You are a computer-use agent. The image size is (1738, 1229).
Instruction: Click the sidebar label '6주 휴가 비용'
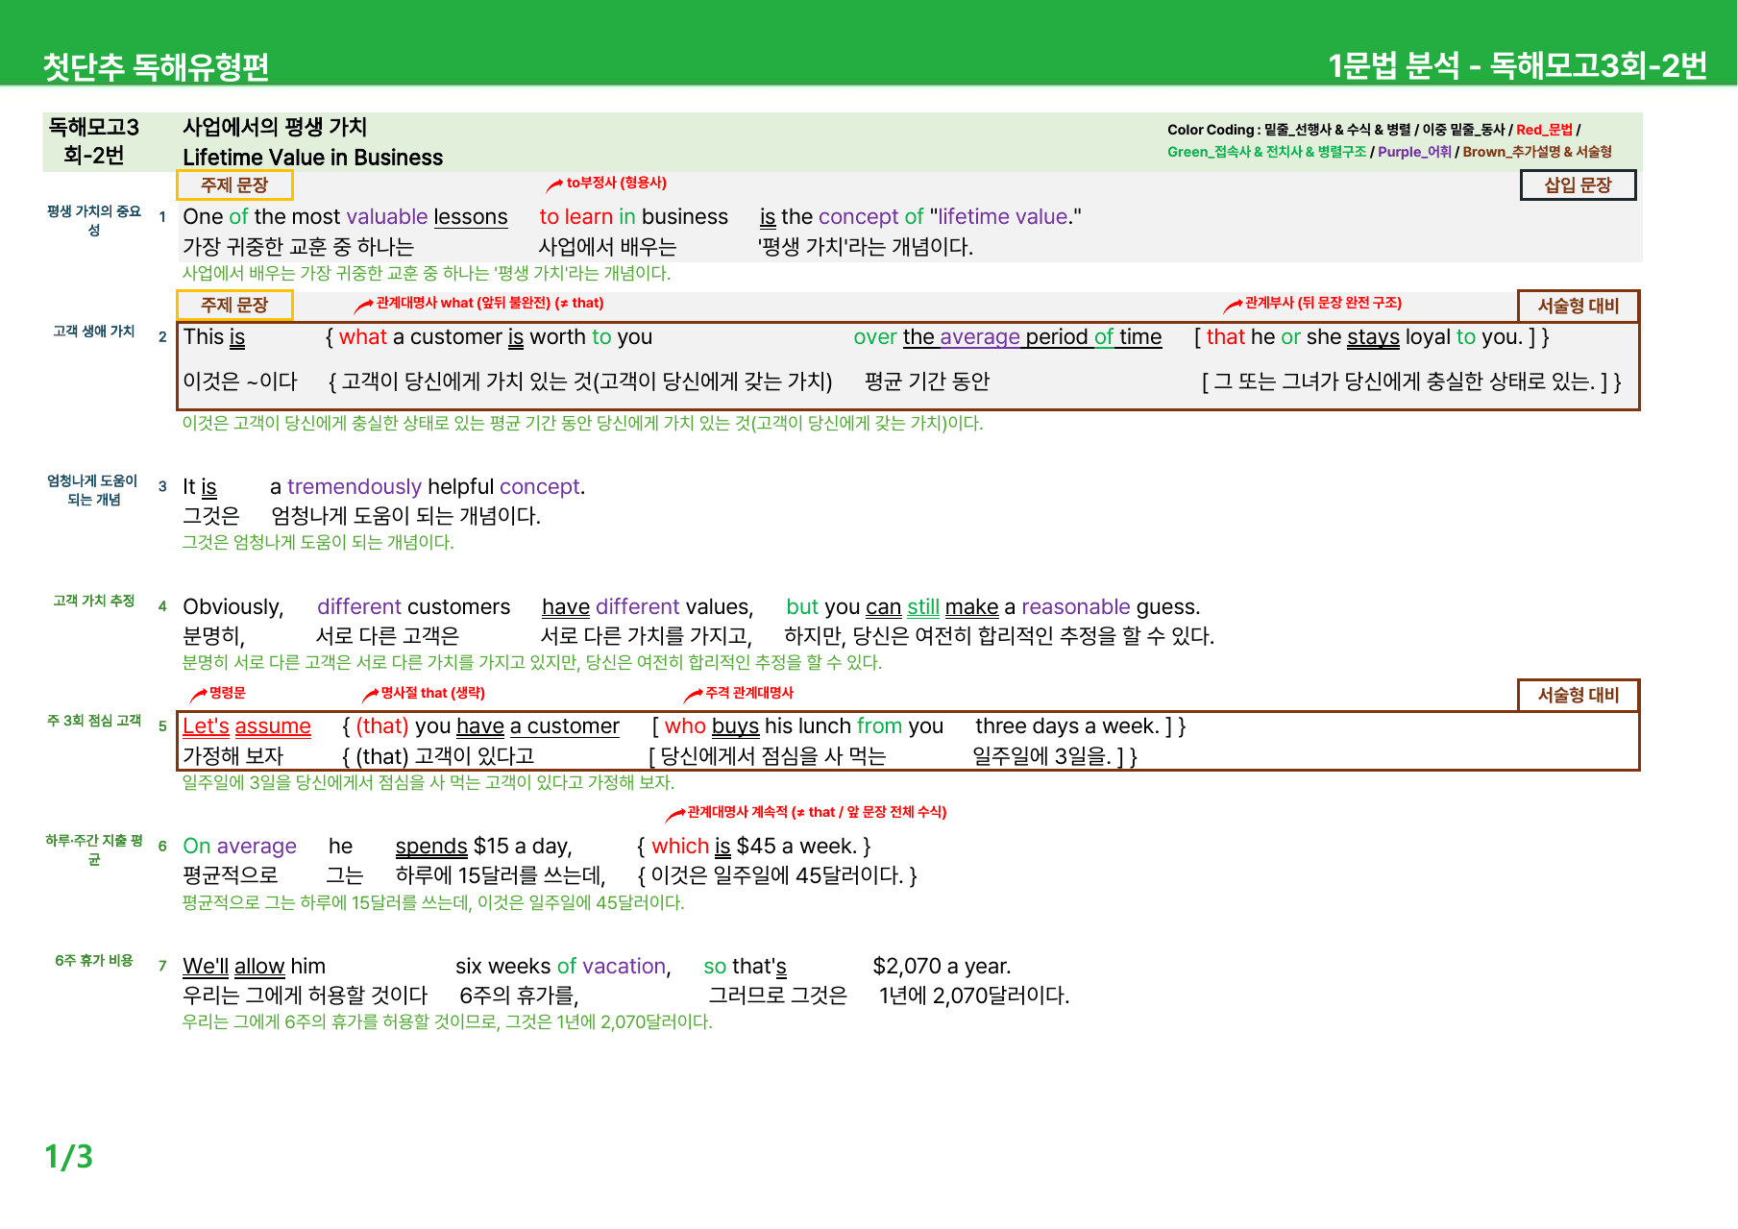[x=94, y=961]
